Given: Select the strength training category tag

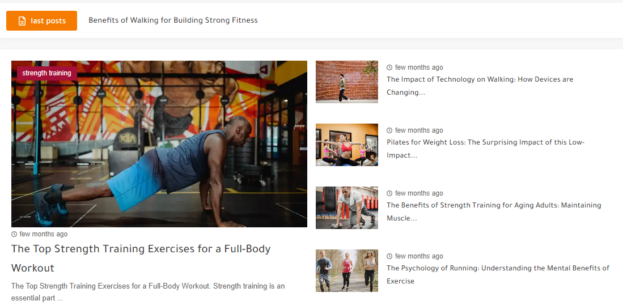Looking at the screenshot, I should [46, 73].
